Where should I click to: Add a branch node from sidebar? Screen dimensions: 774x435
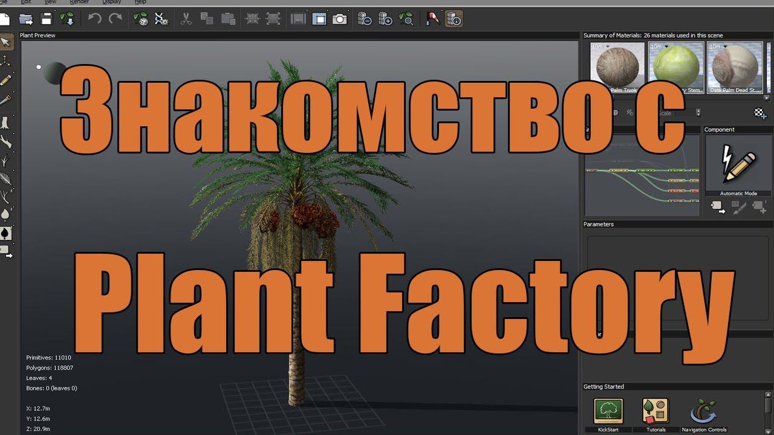5,142
